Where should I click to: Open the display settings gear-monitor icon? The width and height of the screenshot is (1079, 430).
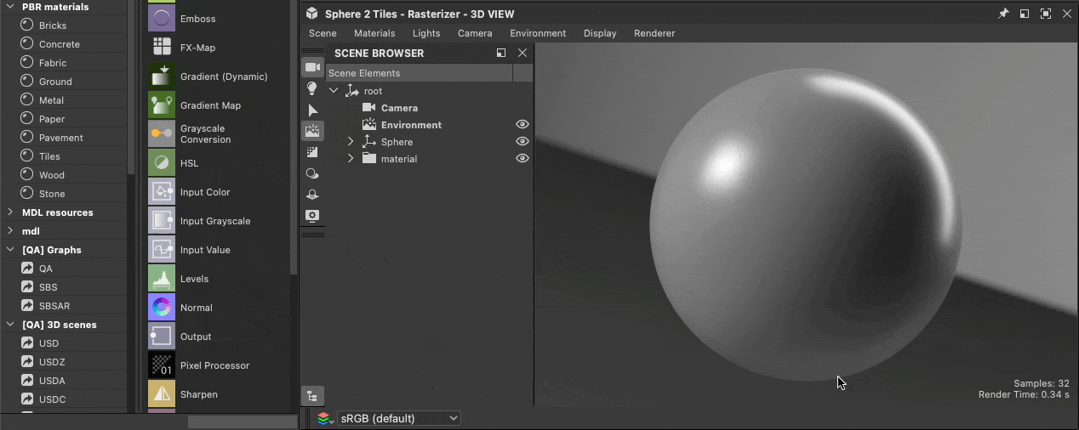click(312, 215)
